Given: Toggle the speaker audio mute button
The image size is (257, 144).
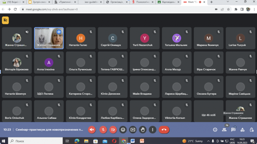Looking at the screenshot, I should [x=92, y=130].
